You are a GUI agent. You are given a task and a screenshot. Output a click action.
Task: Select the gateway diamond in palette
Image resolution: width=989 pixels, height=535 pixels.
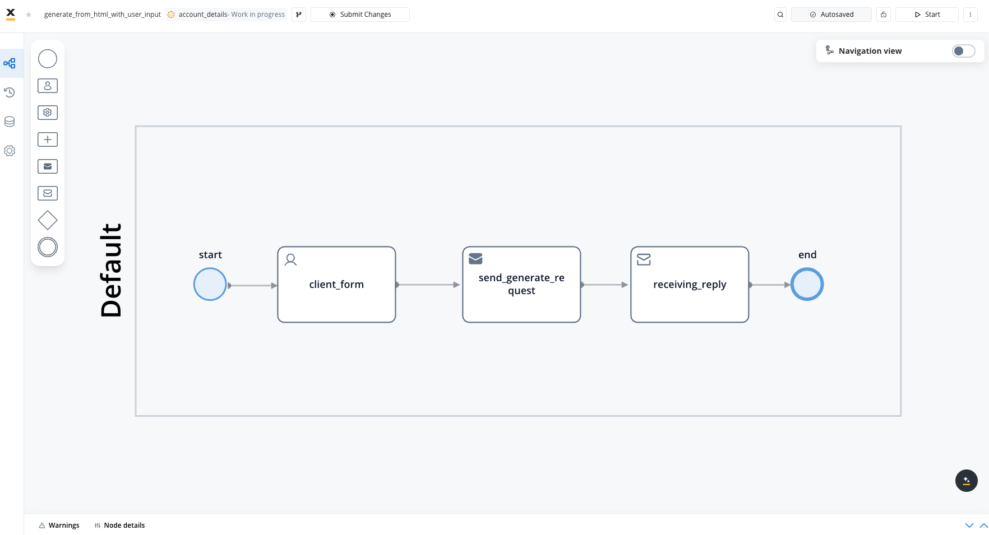click(48, 220)
